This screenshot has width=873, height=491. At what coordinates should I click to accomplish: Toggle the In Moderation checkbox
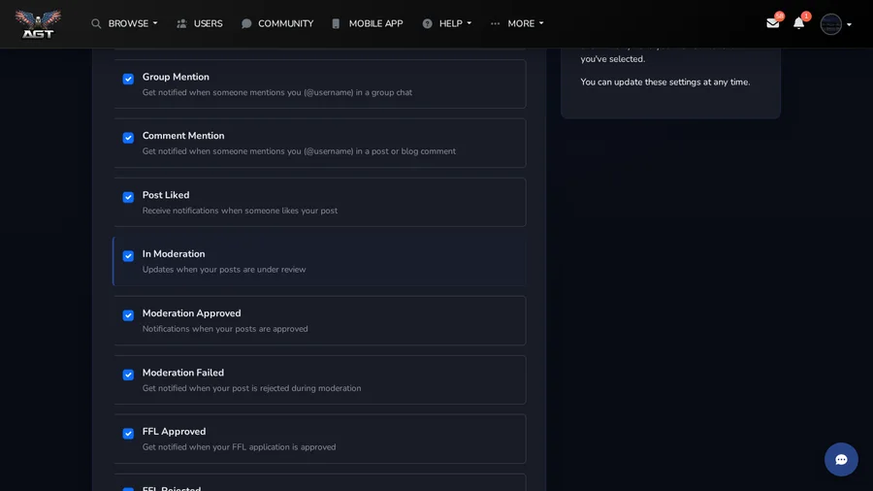128,256
